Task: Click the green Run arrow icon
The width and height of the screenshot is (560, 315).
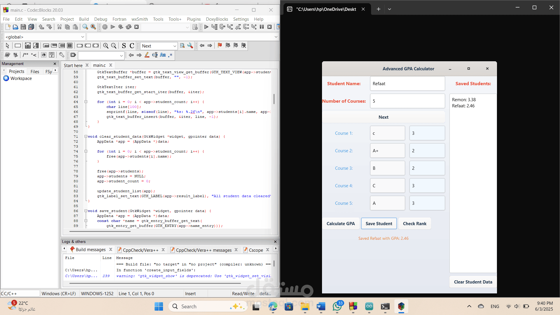Action: tap(113, 27)
